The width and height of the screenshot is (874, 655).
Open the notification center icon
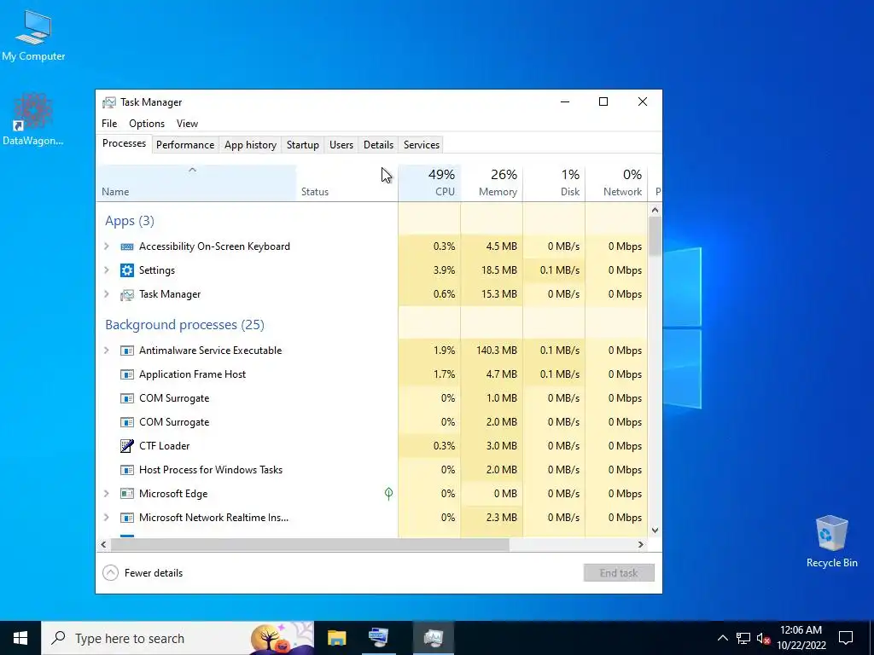click(846, 638)
